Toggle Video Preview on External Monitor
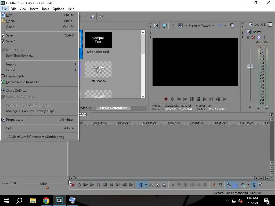Image resolution: width=275 pixels, height=206 pixels. 164,25
